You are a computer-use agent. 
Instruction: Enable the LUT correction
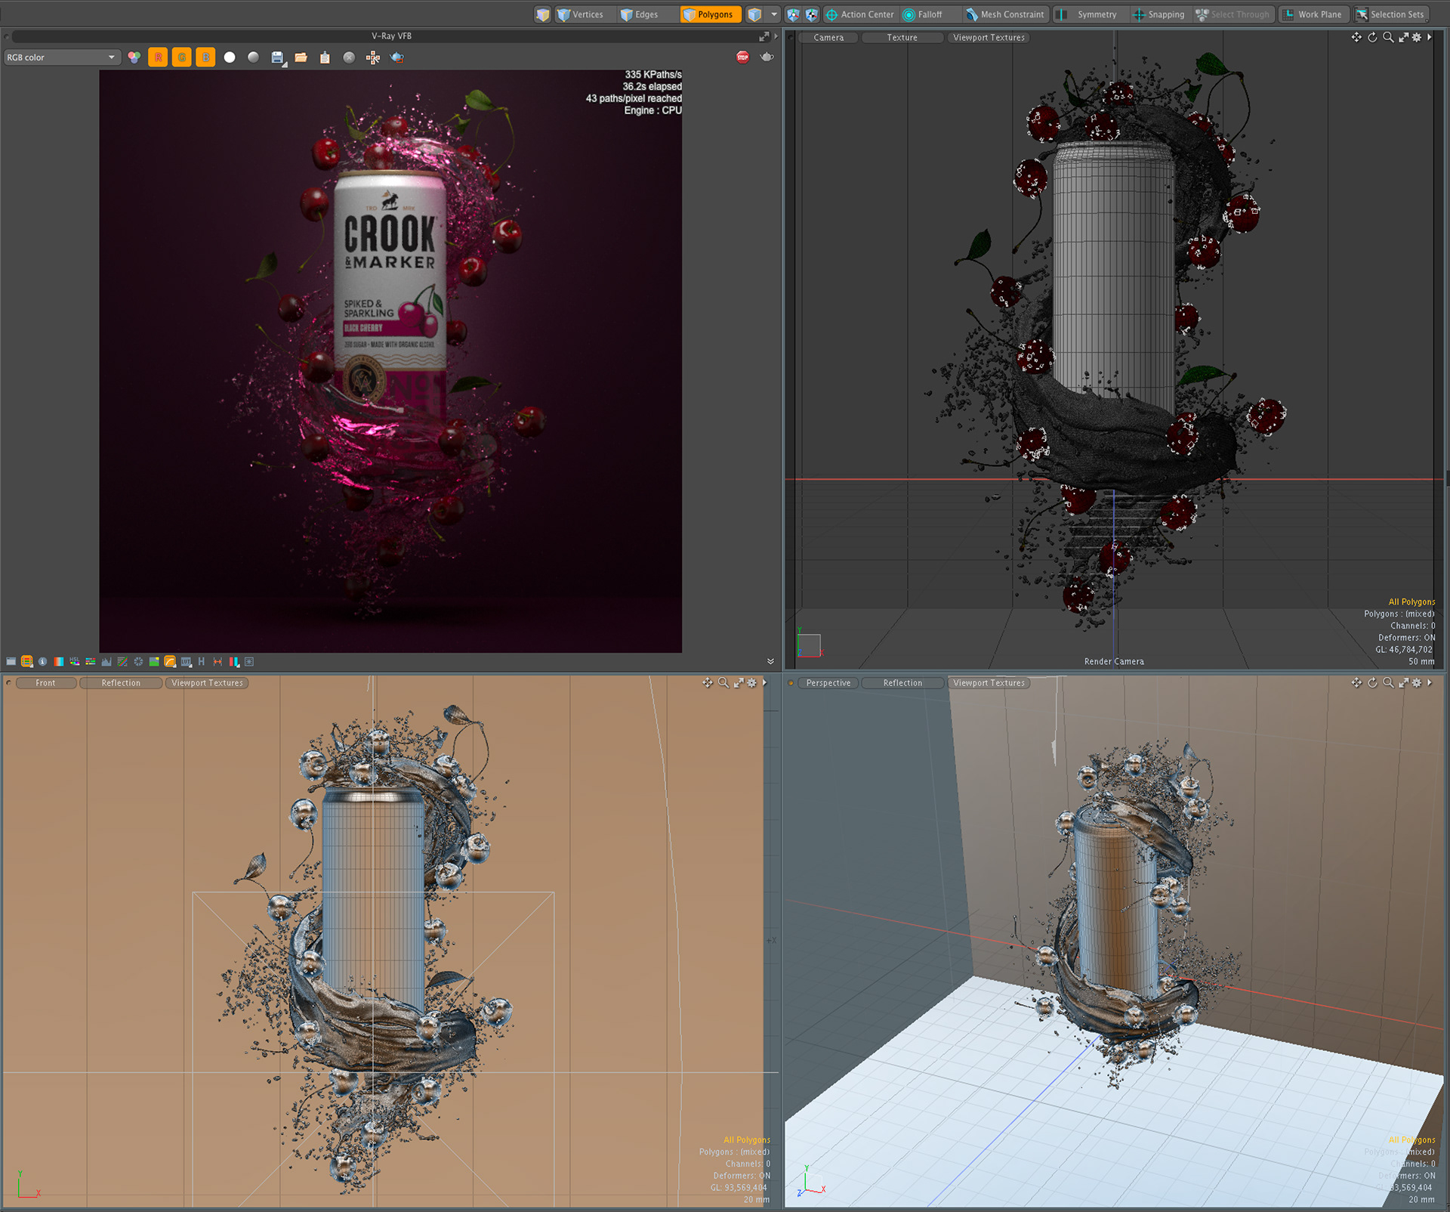(186, 662)
